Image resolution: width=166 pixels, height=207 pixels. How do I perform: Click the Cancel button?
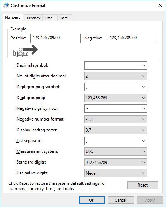click(x=121, y=200)
